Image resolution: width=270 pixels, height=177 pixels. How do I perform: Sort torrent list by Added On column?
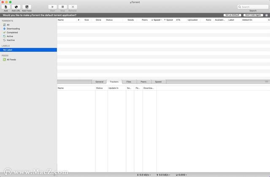coord(247,20)
